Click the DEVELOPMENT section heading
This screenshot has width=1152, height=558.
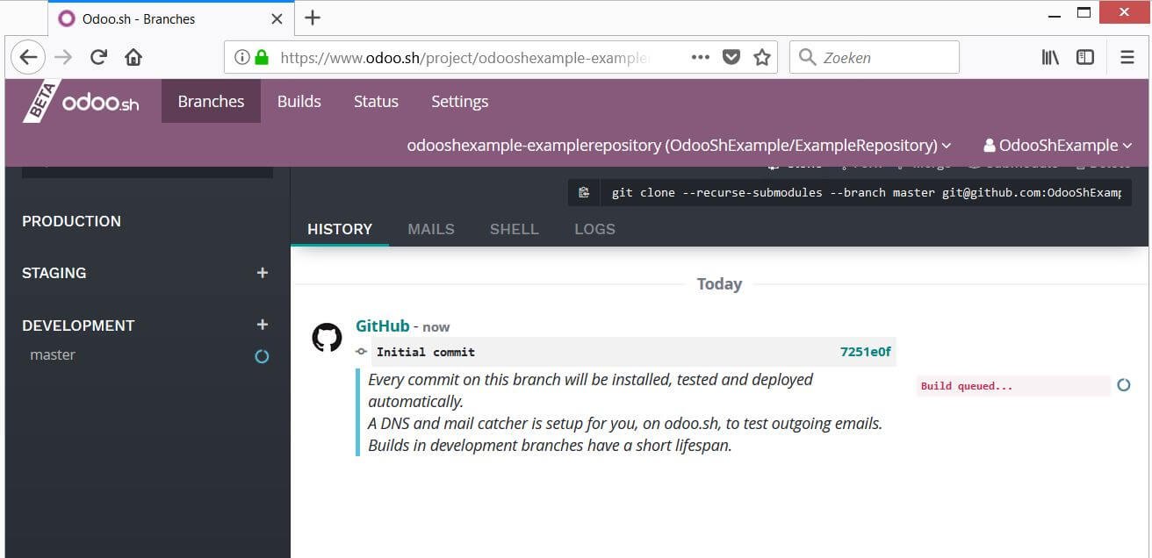point(78,325)
